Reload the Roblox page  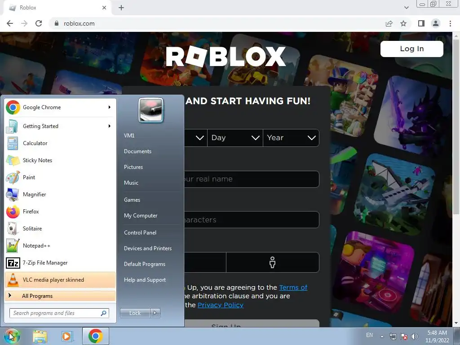pyautogui.click(x=39, y=23)
